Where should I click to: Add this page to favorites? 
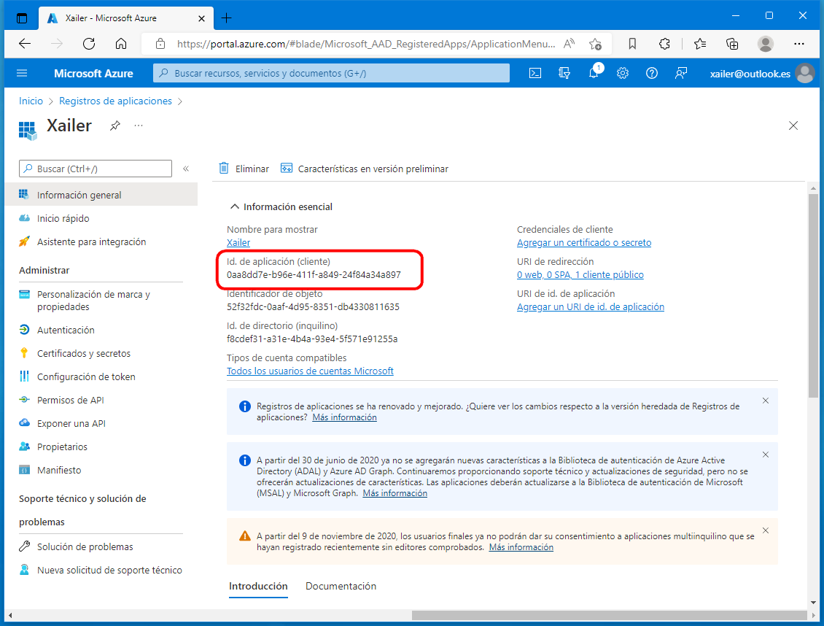coord(595,45)
